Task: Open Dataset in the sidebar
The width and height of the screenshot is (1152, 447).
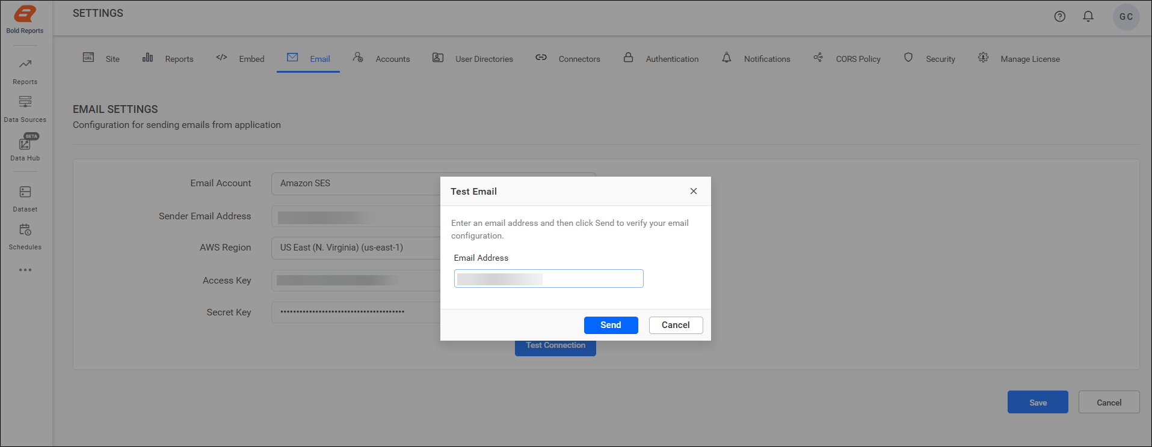Action: [x=25, y=199]
